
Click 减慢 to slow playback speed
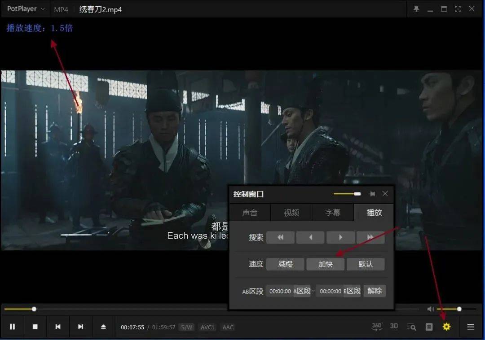(285, 264)
